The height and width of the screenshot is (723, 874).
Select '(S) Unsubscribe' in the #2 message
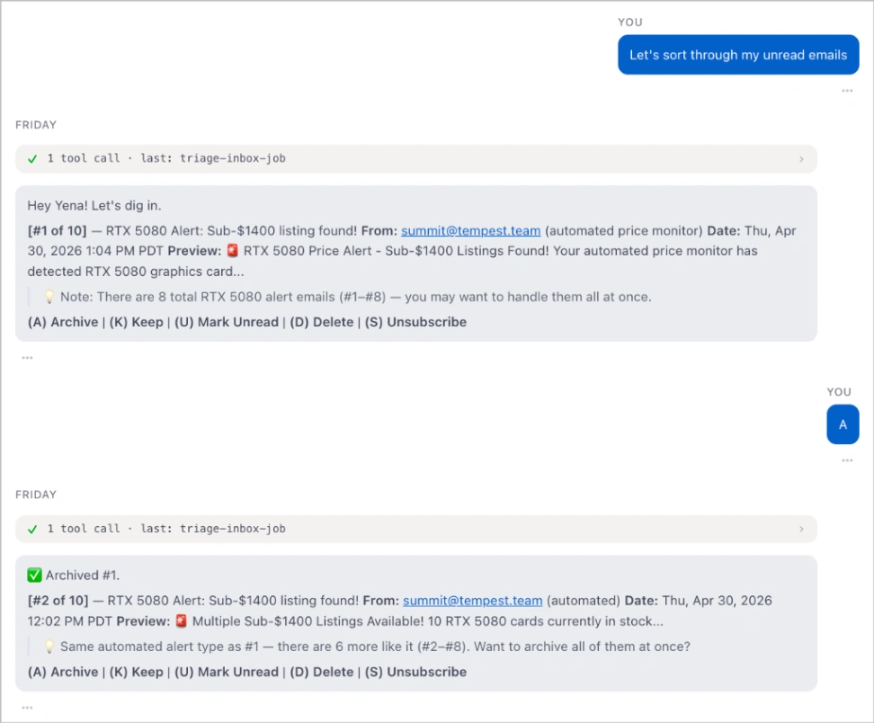[415, 673]
